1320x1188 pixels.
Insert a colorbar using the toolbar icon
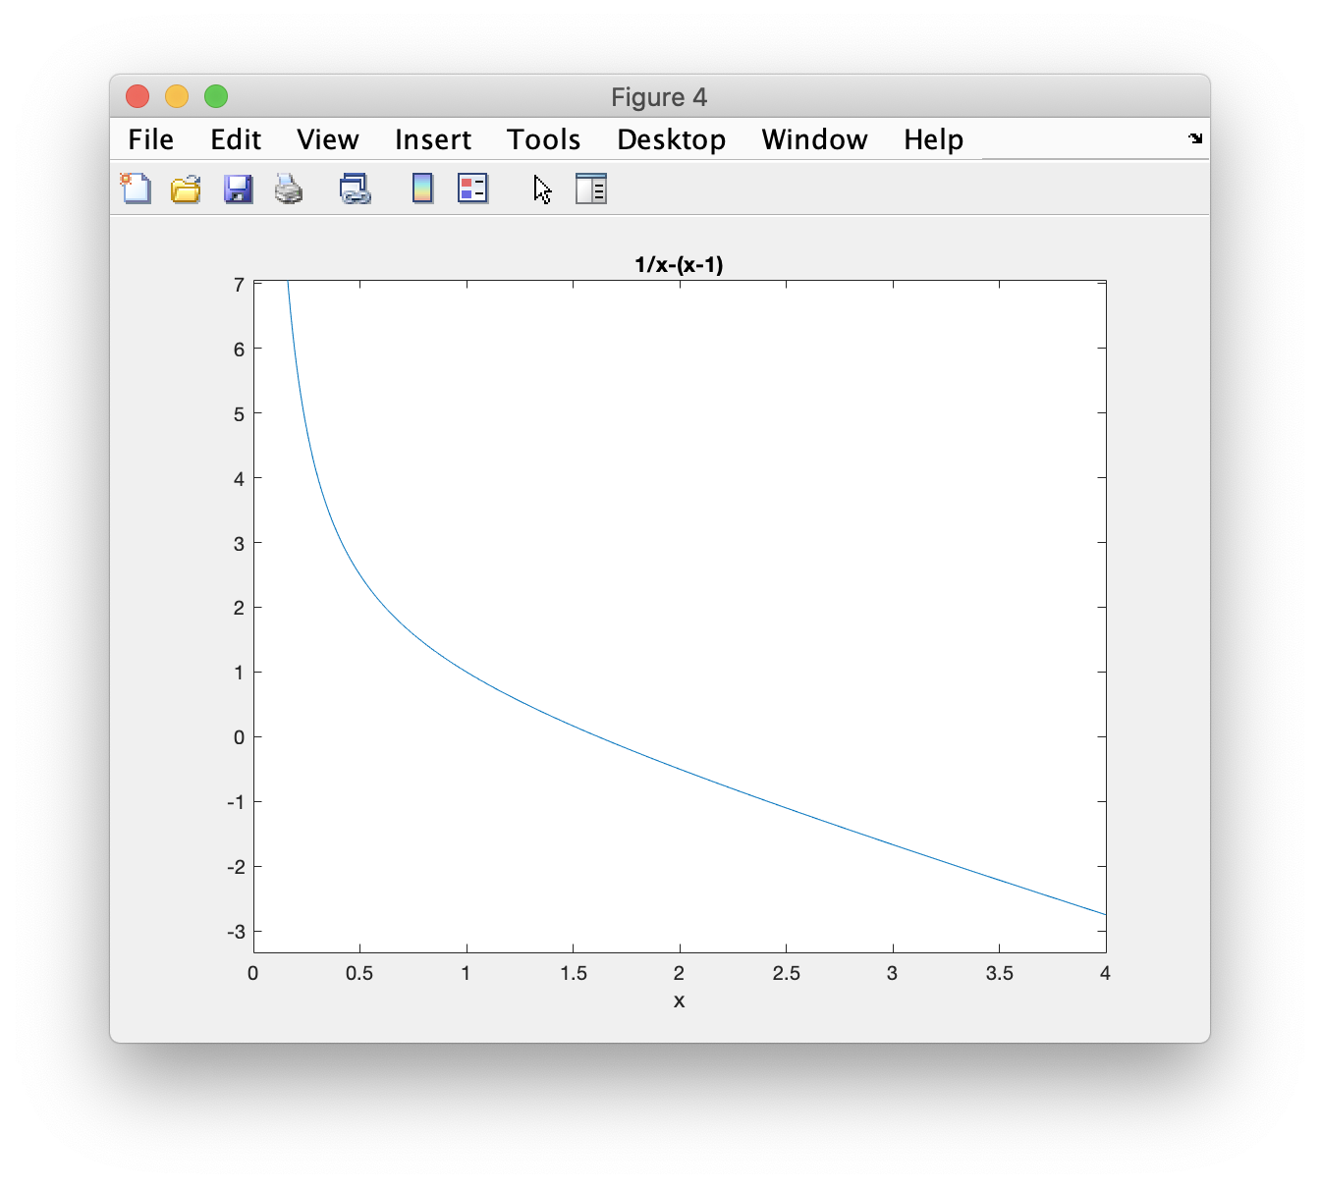click(422, 188)
